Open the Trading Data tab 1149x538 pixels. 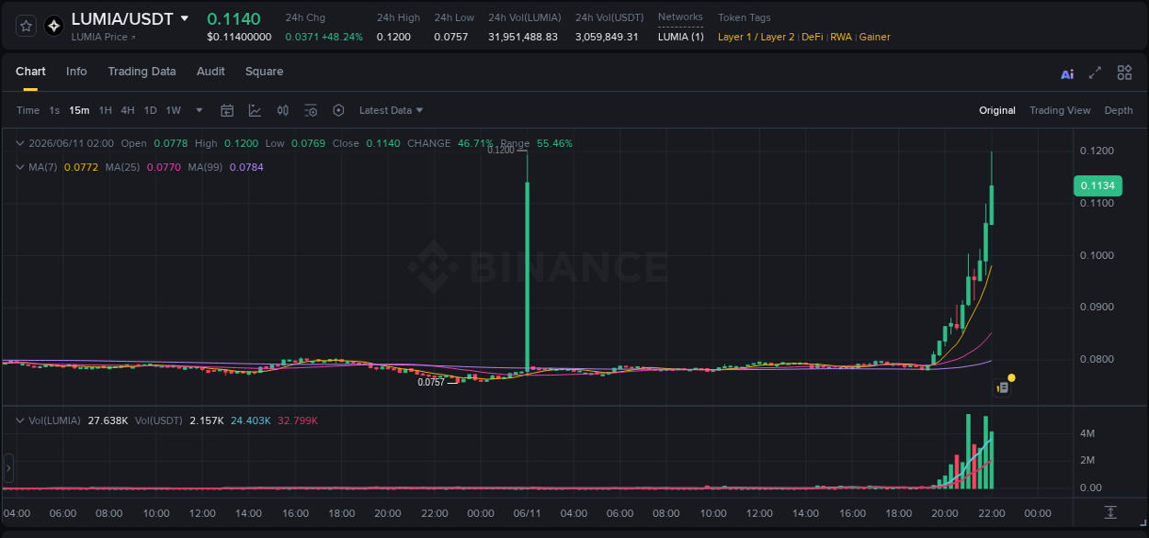(x=142, y=72)
